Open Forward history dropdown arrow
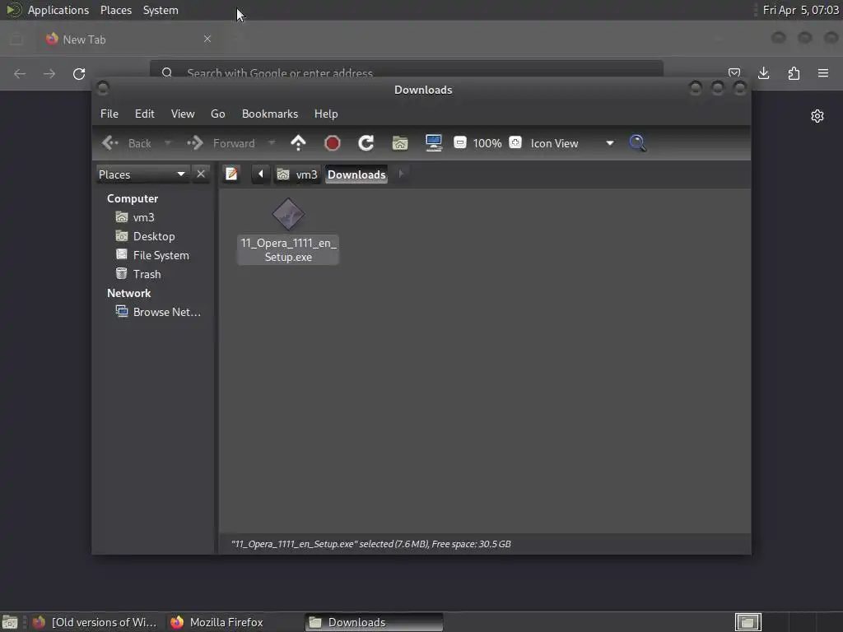Viewport: 843px width, 632px height. 272,143
